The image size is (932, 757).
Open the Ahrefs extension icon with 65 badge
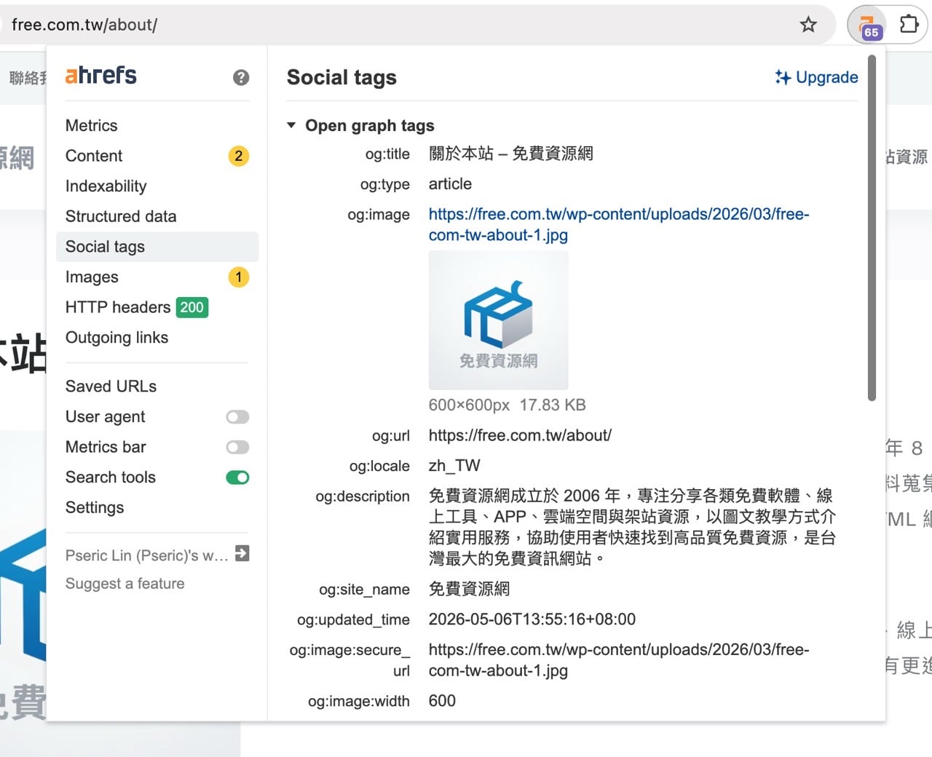pyautogui.click(x=866, y=25)
